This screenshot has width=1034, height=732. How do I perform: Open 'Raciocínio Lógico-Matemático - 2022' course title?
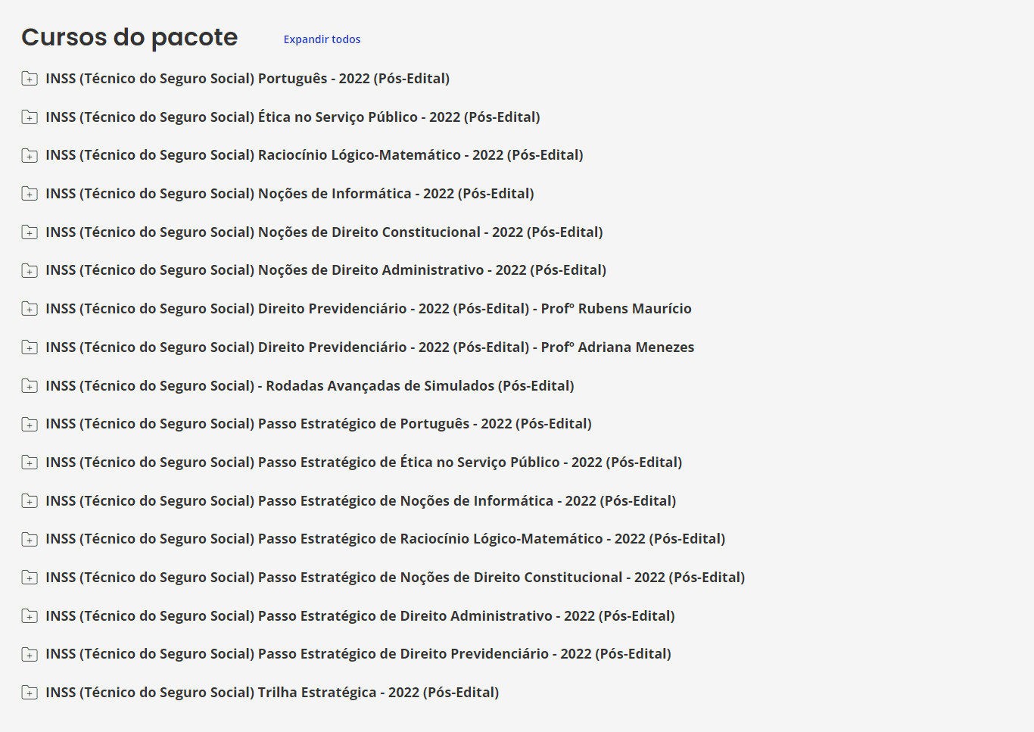click(x=314, y=155)
